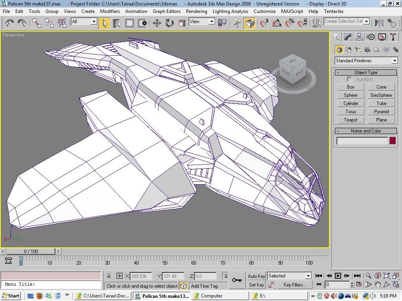The height and width of the screenshot is (301, 402).
Task: Select the Shapes category icon
Action: pos(349,50)
